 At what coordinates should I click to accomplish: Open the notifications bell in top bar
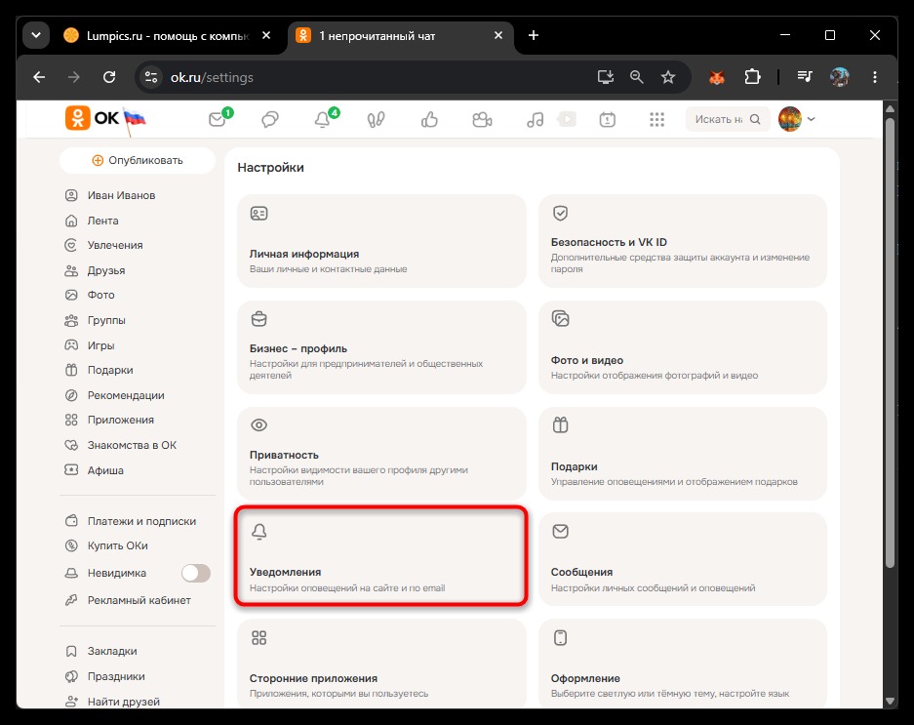pos(322,120)
